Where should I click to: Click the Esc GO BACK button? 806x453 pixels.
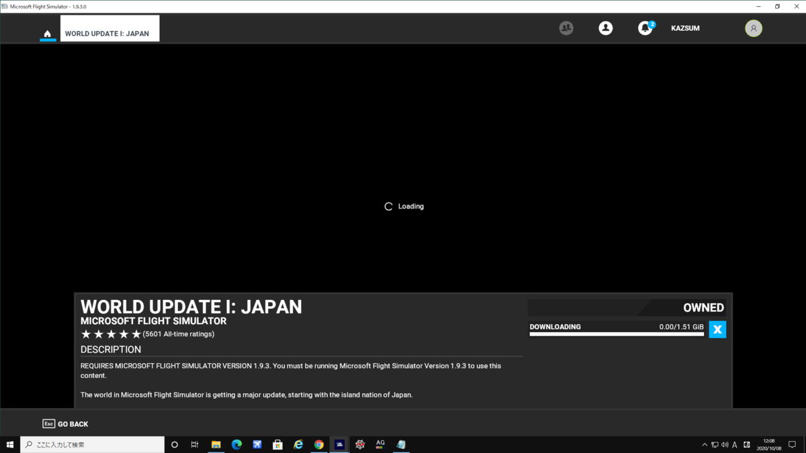coord(65,424)
